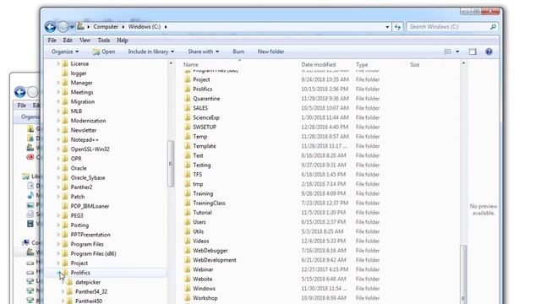Click the Training folder icon
541x304 pixels.
(188, 193)
